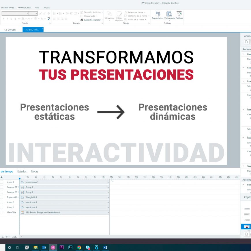
Task: Open the TRANSICIONES ribbon tab
Action: (x=8, y=8)
